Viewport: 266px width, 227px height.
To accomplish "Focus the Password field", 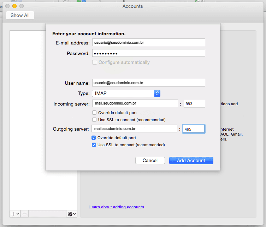I will [148, 53].
